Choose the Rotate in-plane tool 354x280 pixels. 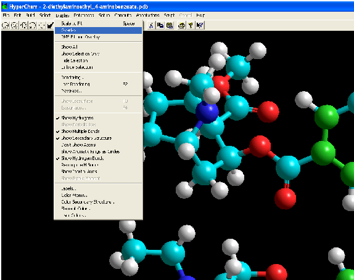pos(32,25)
